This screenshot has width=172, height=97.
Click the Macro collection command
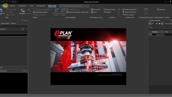(x=40, y=15)
